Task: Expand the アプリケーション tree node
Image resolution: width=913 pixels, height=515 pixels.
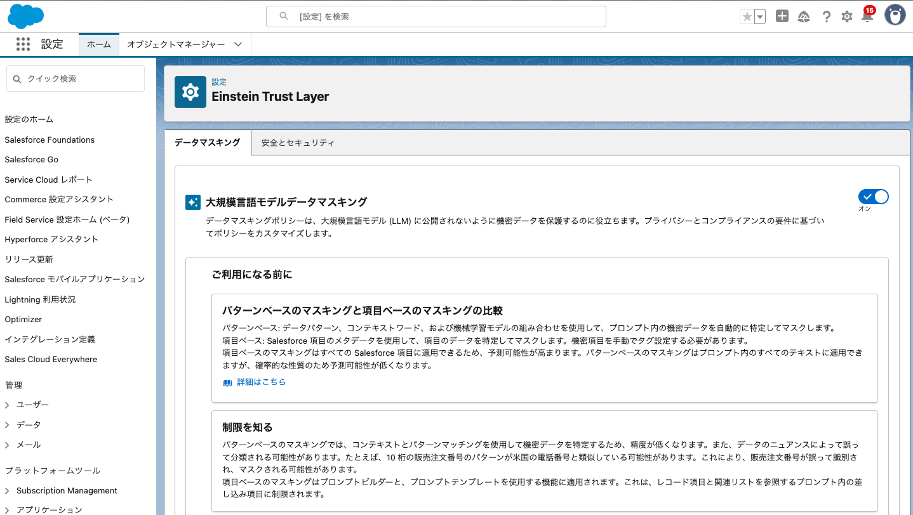Action: click(7, 510)
